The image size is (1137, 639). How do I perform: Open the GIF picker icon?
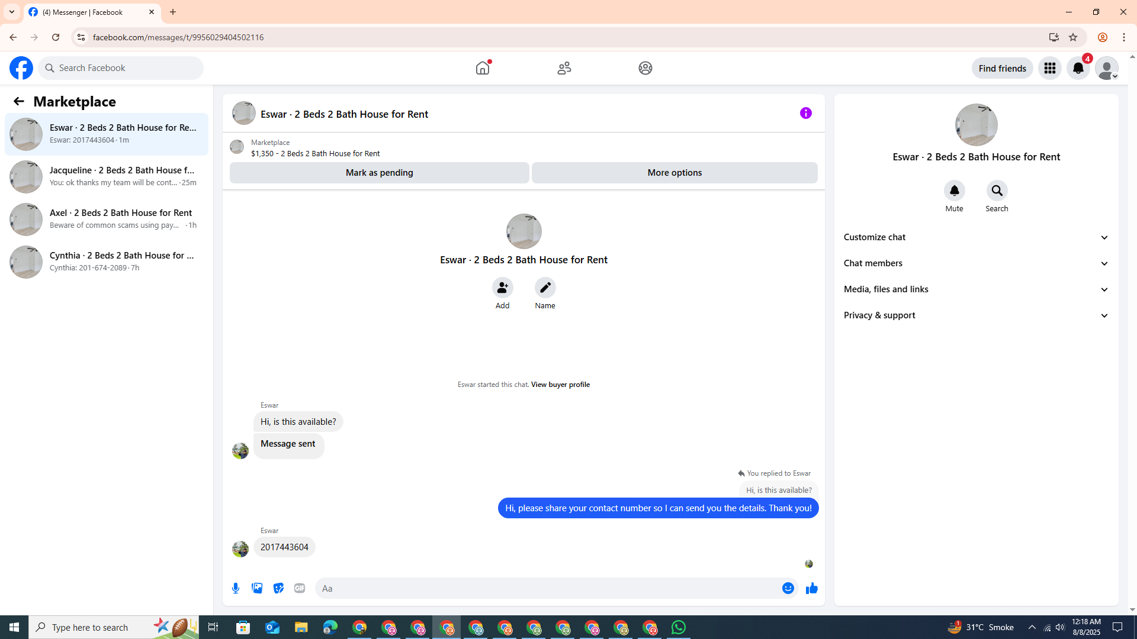click(x=300, y=588)
